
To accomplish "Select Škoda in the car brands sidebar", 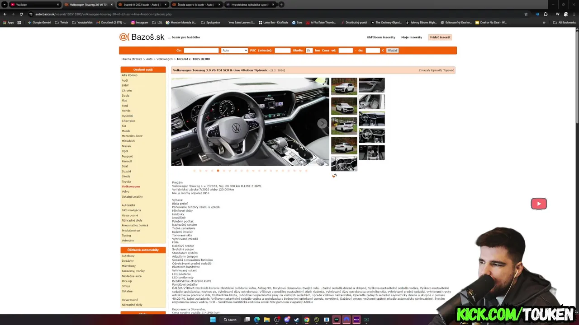I will 126,176.
